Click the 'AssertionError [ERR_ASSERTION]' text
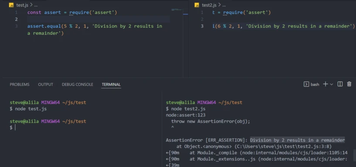The image size is (356, 167). tap(207, 140)
